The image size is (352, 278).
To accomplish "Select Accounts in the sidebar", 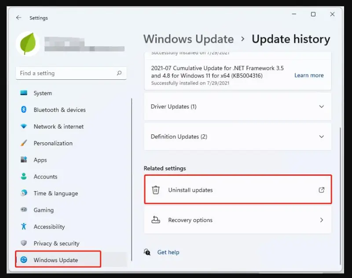I will point(71,177).
